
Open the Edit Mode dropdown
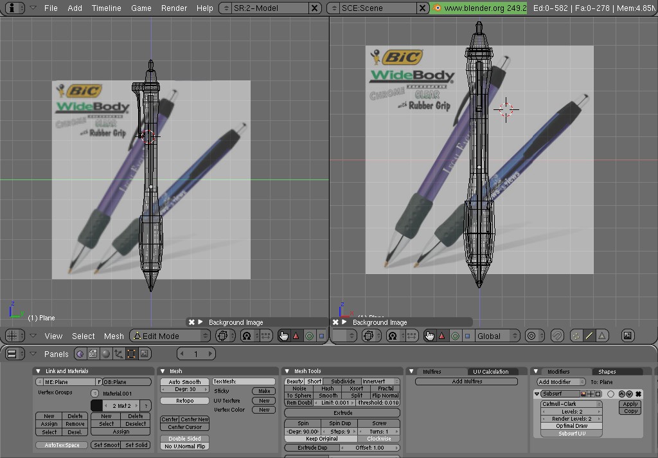pyautogui.click(x=170, y=336)
